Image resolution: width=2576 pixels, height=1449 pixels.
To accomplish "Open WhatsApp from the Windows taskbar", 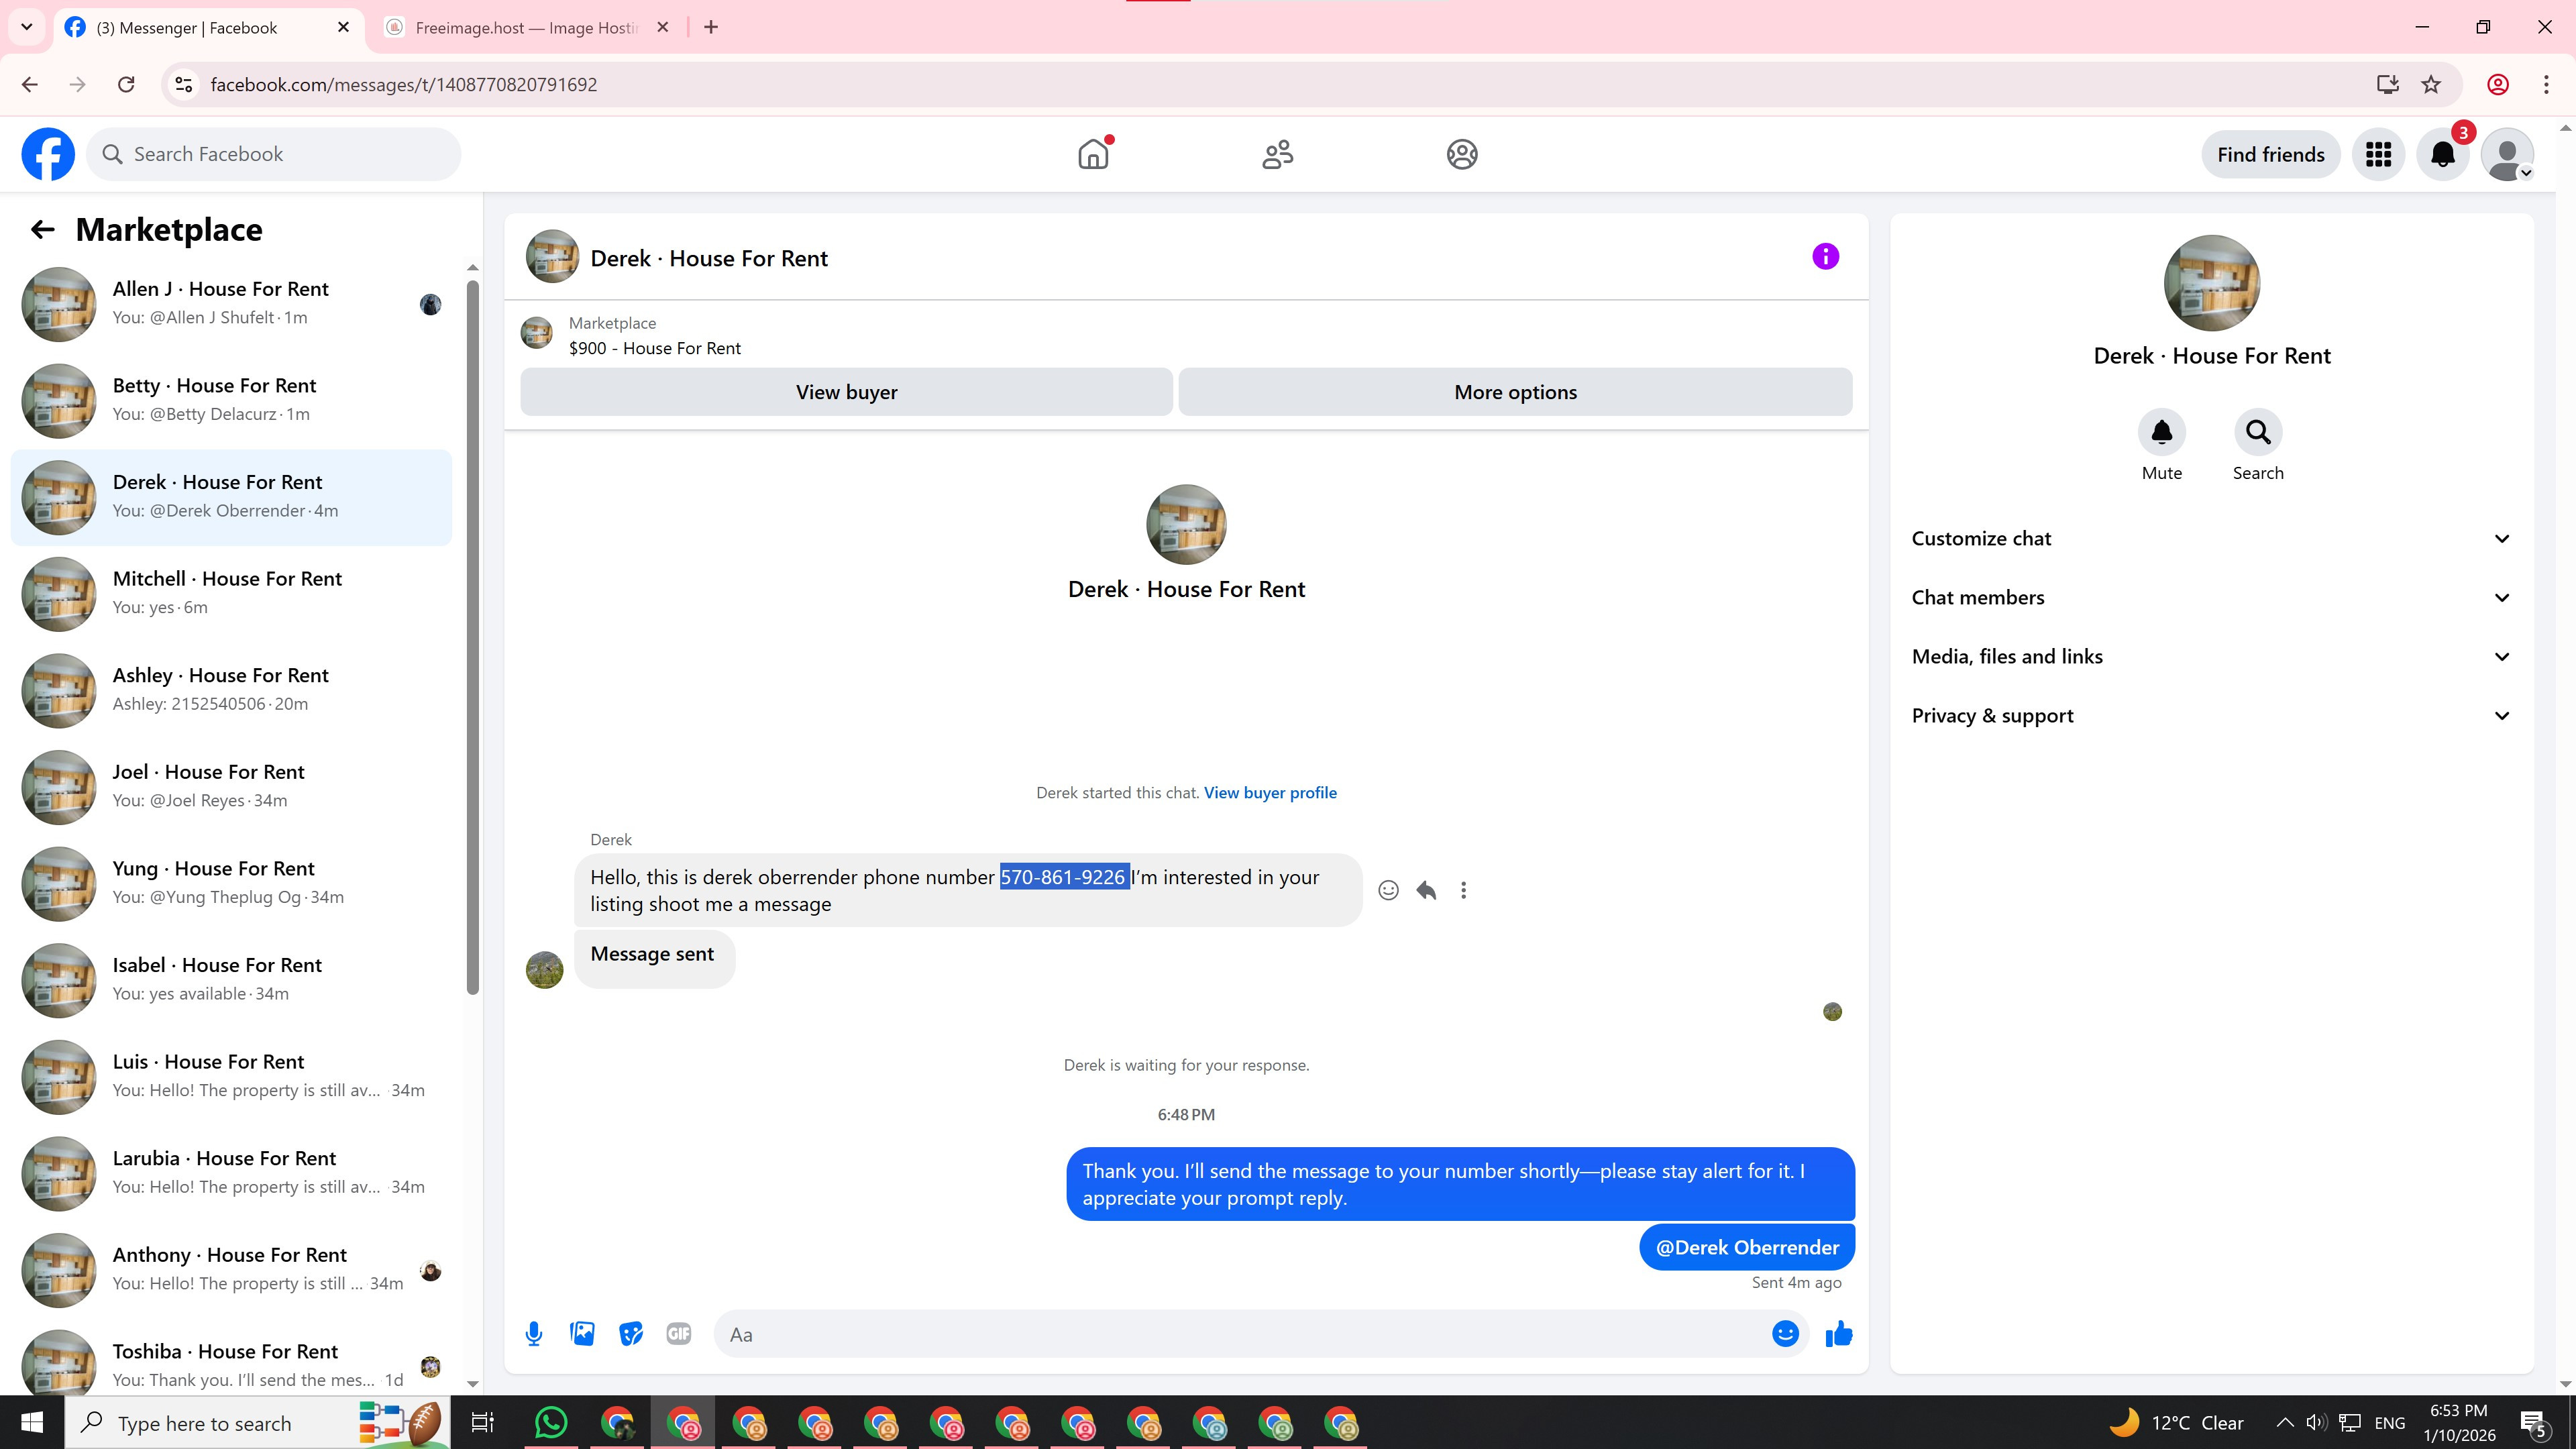I will click(x=551, y=1422).
